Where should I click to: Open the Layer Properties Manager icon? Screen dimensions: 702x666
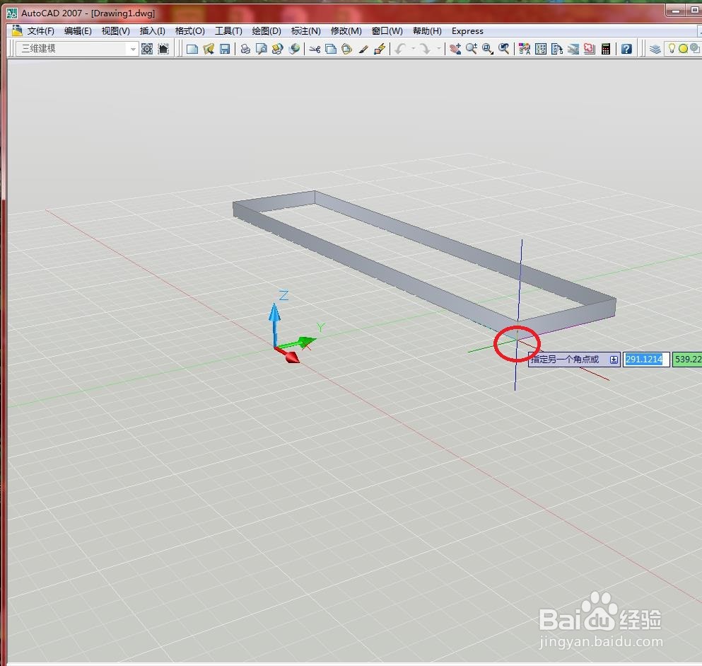(x=655, y=49)
